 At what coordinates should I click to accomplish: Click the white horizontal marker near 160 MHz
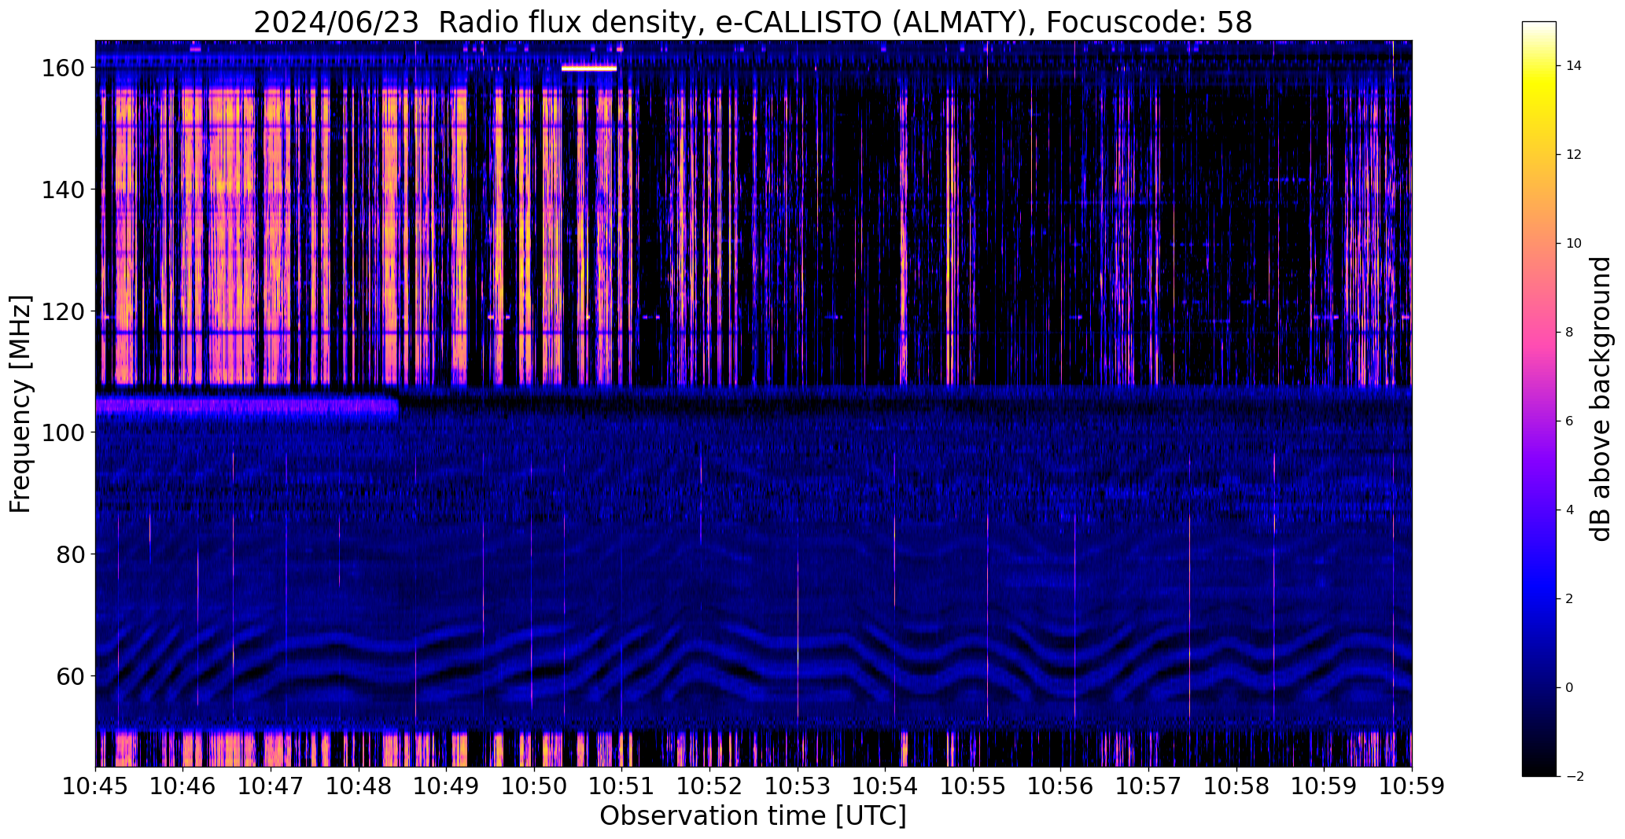[589, 68]
